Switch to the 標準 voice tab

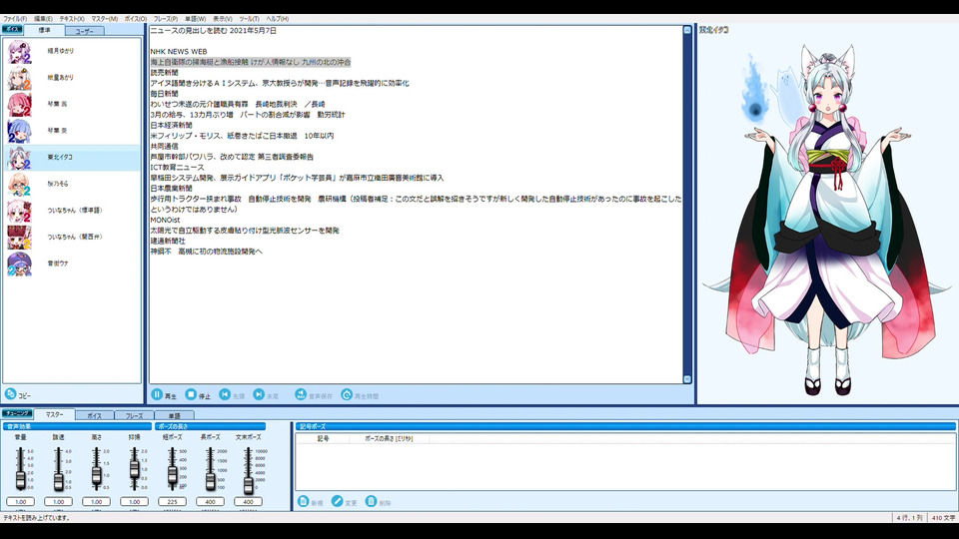click(45, 30)
